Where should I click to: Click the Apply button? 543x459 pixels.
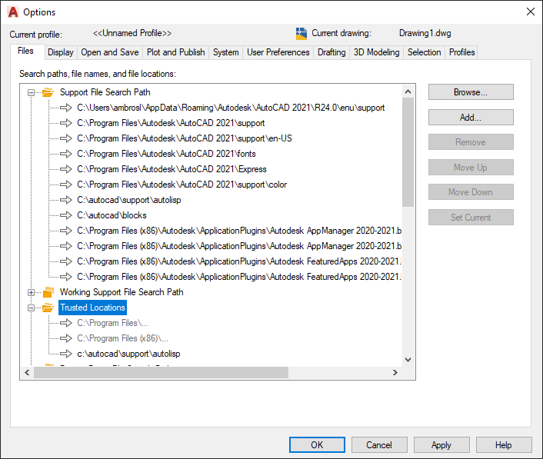(x=441, y=445)
